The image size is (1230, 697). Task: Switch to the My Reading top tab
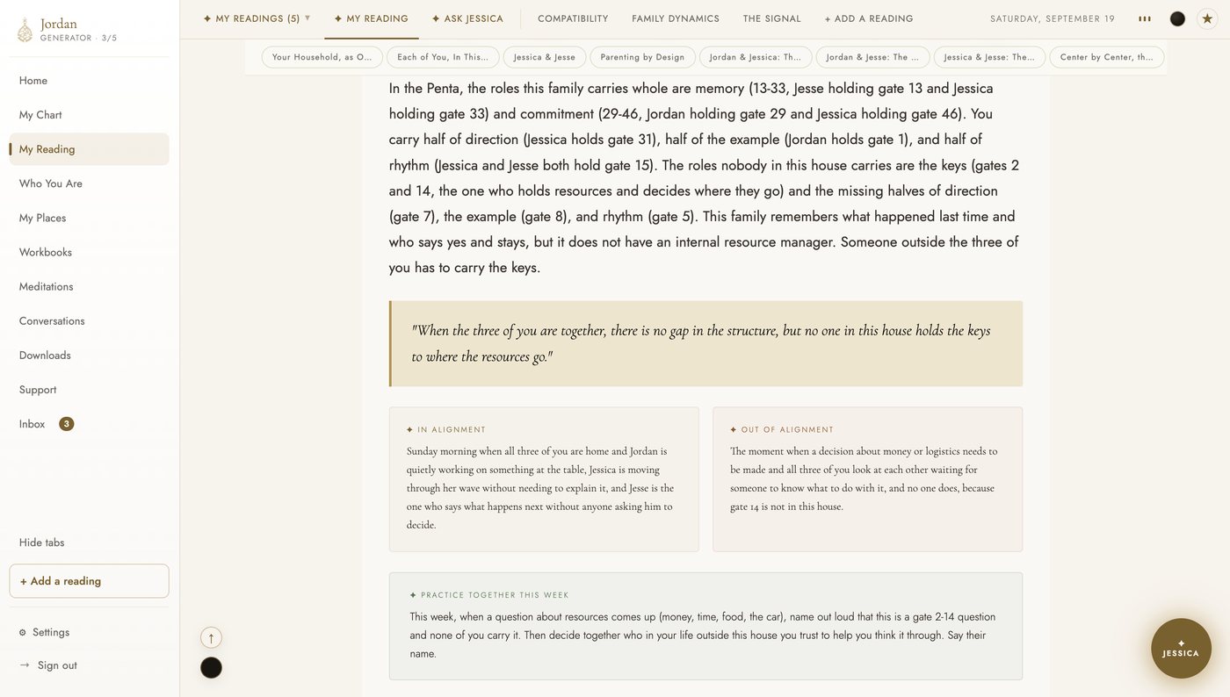pyautogui.click(x=371, y=18)
